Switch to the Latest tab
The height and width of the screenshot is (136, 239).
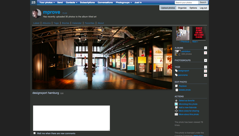coord(36,23)
